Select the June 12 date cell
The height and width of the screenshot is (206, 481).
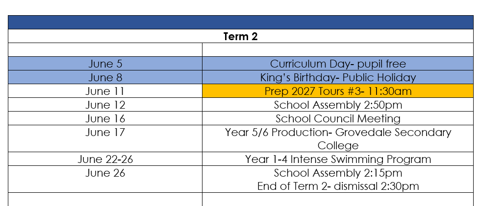coord(105,105)
